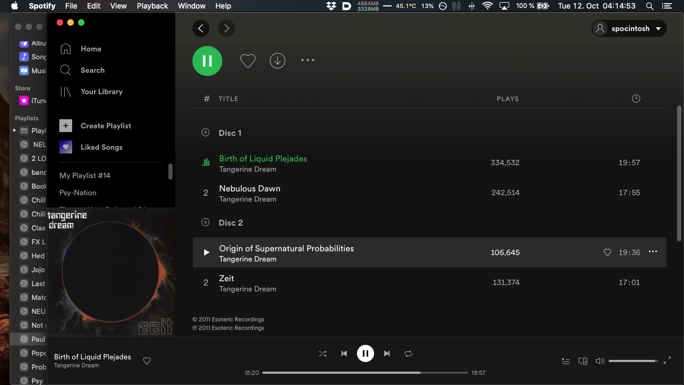The image size is (684, 385).
Task: Pause the album with the big green button
Action: pos(207,61)
